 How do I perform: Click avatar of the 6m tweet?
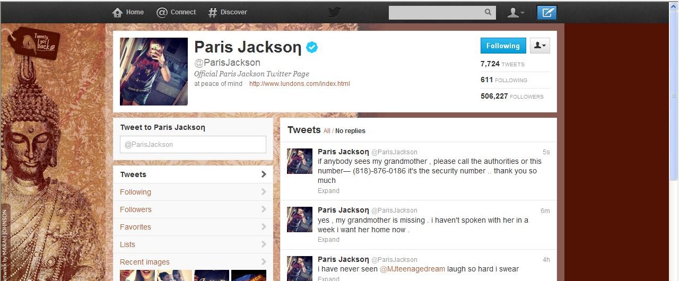tap(300, 219)
